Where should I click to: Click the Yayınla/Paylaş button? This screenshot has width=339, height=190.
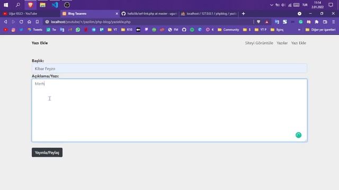coord(47,153)
